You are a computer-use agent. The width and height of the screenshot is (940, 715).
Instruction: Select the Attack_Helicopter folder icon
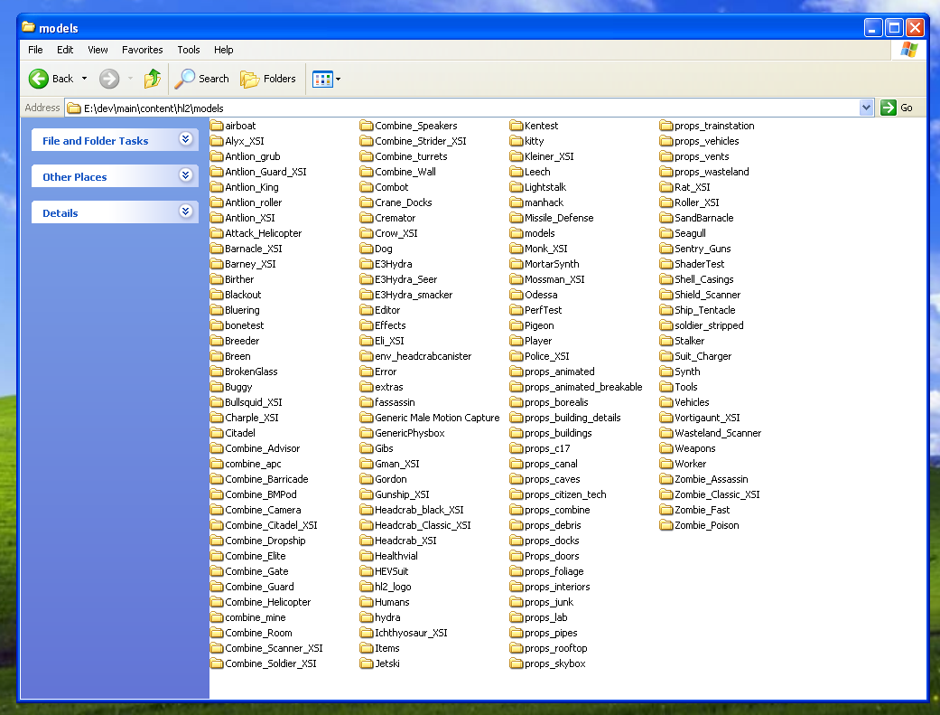[217, 233]
